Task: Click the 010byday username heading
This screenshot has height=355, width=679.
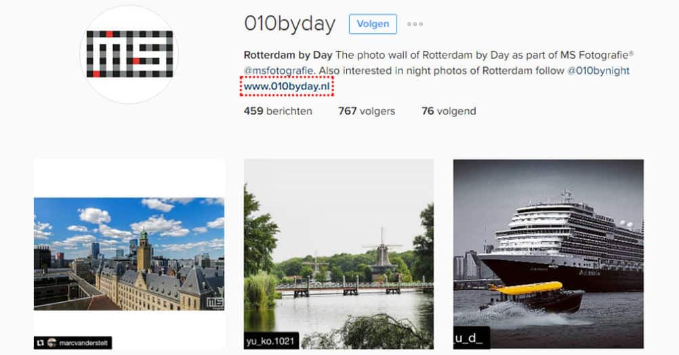Action: point(290,24)
